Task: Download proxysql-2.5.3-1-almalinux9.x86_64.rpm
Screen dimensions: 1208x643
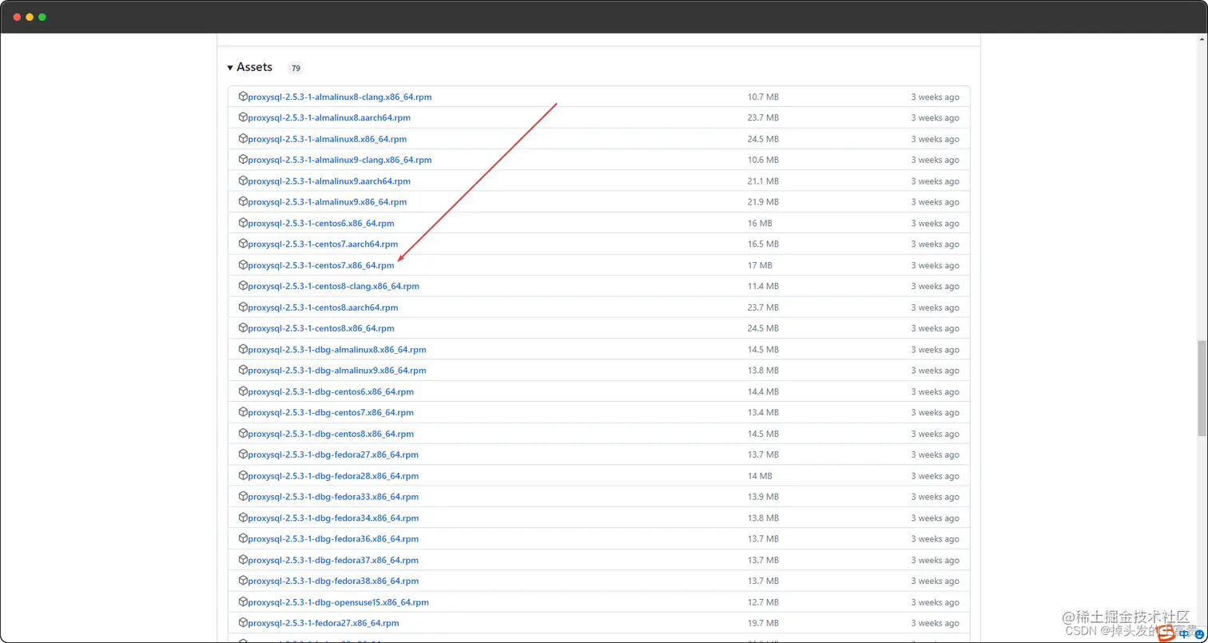Action: coord(327,202)
